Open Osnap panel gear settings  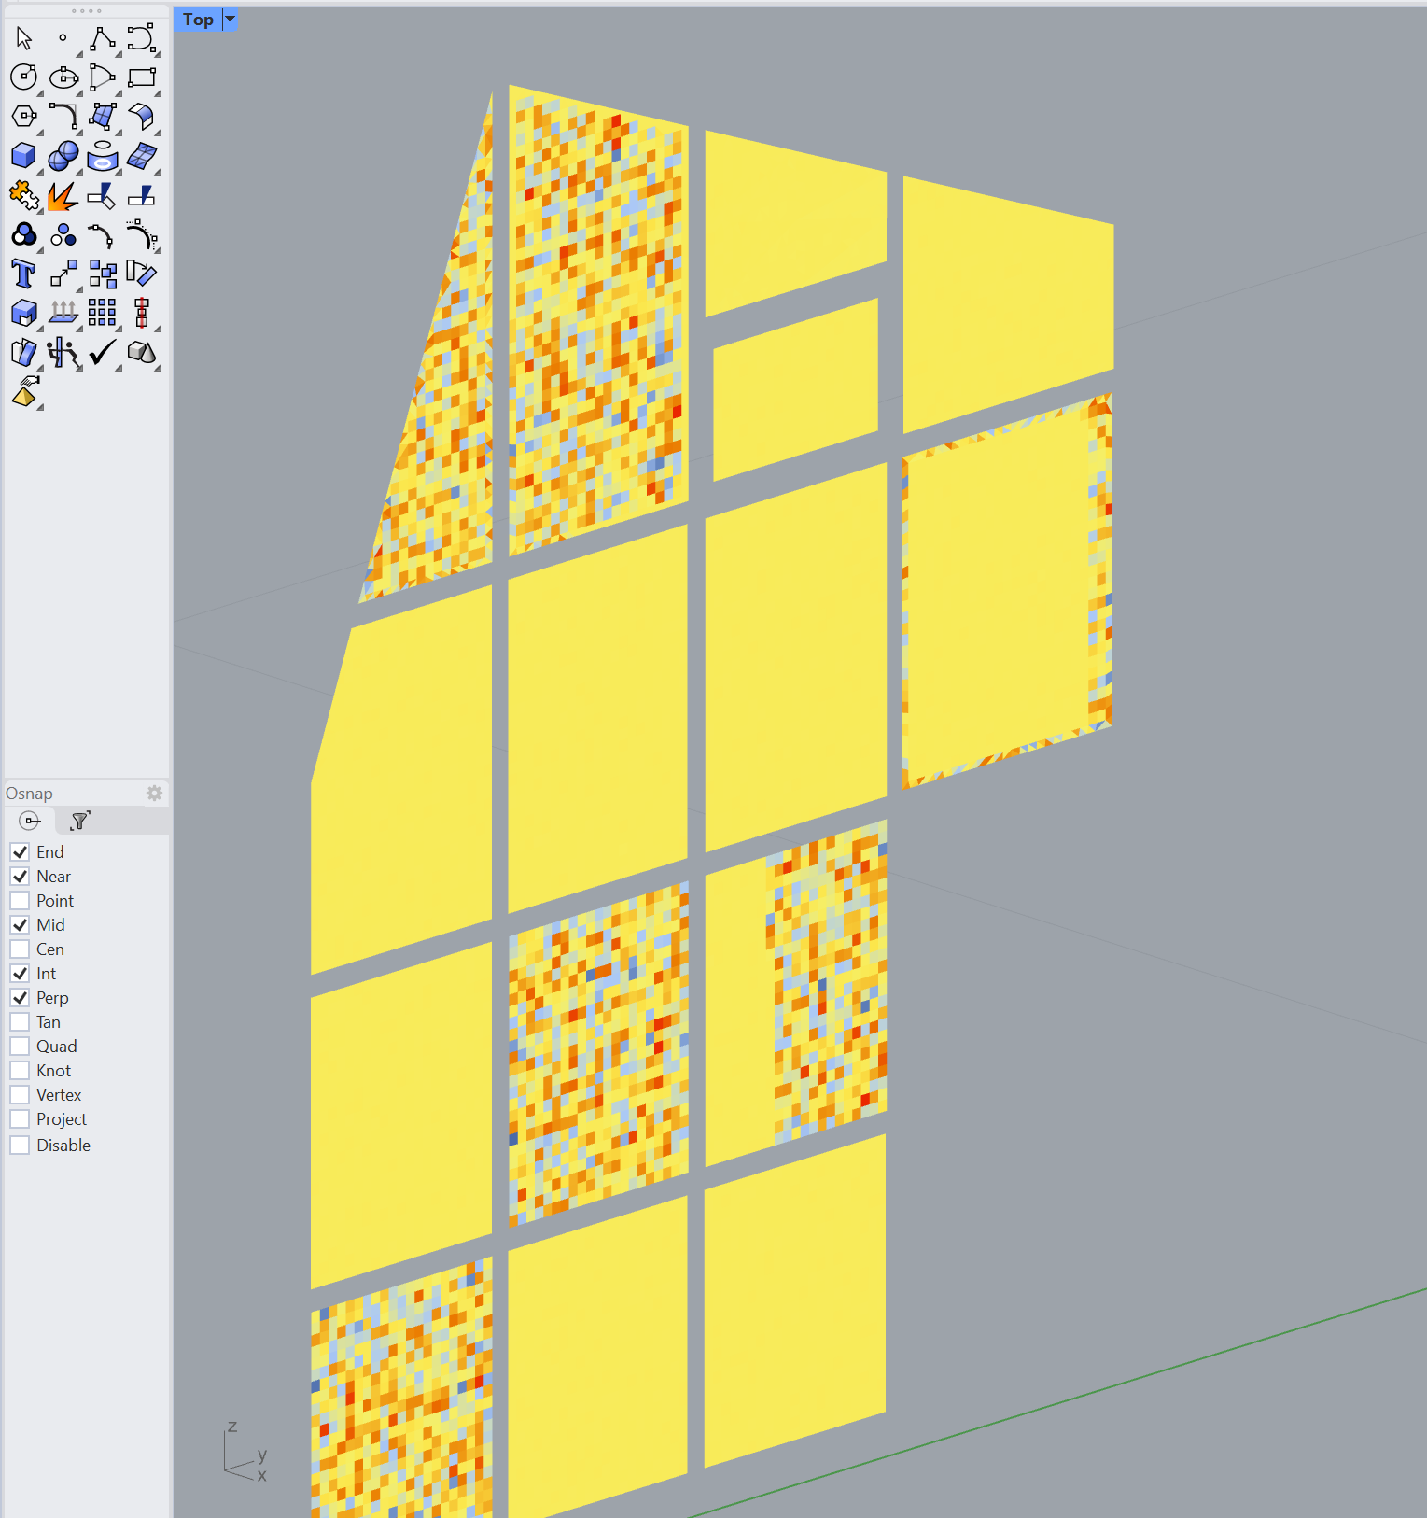154,793
